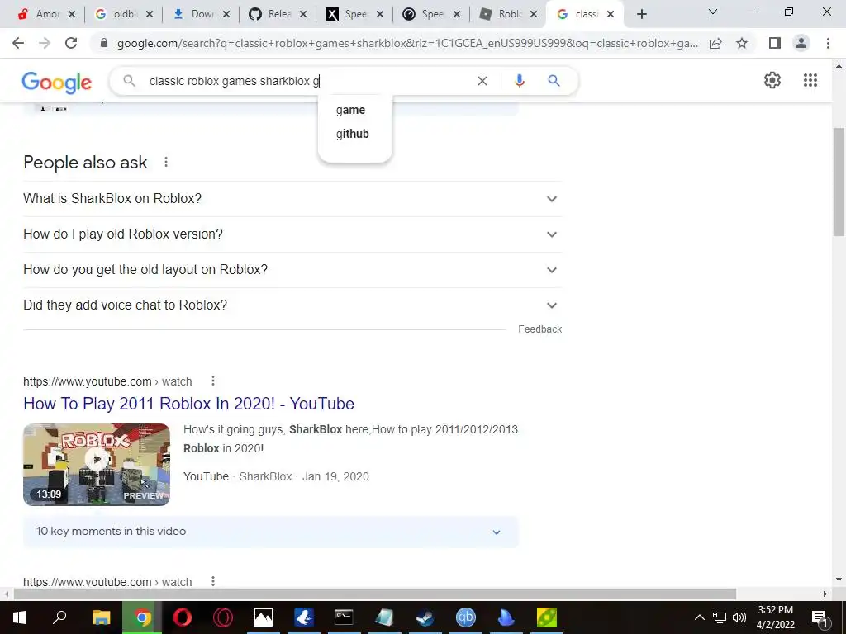Viewport: 846px width, 634px height.
Task: Open People also ask options menu
Action: point(166,162)
